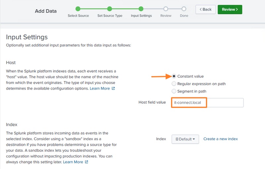Click external link icon beside Index Learn More

point(86,162)
